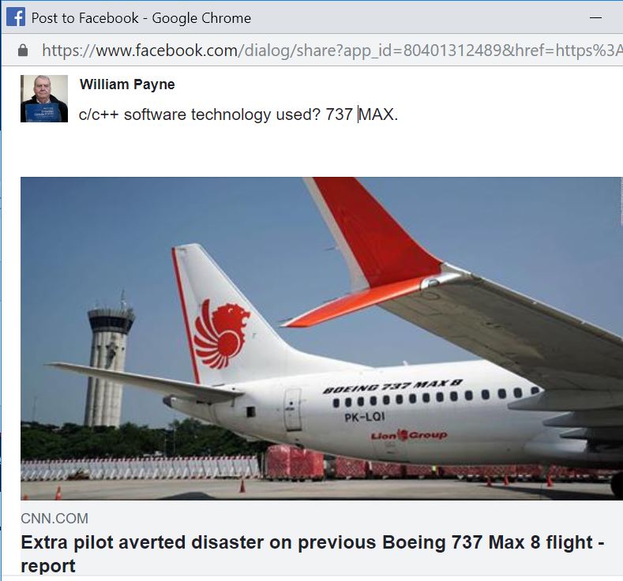This screenshot has width=623, height=581.
Task: Click the Facebook favicon in title bar
Action: coord(16,17)
